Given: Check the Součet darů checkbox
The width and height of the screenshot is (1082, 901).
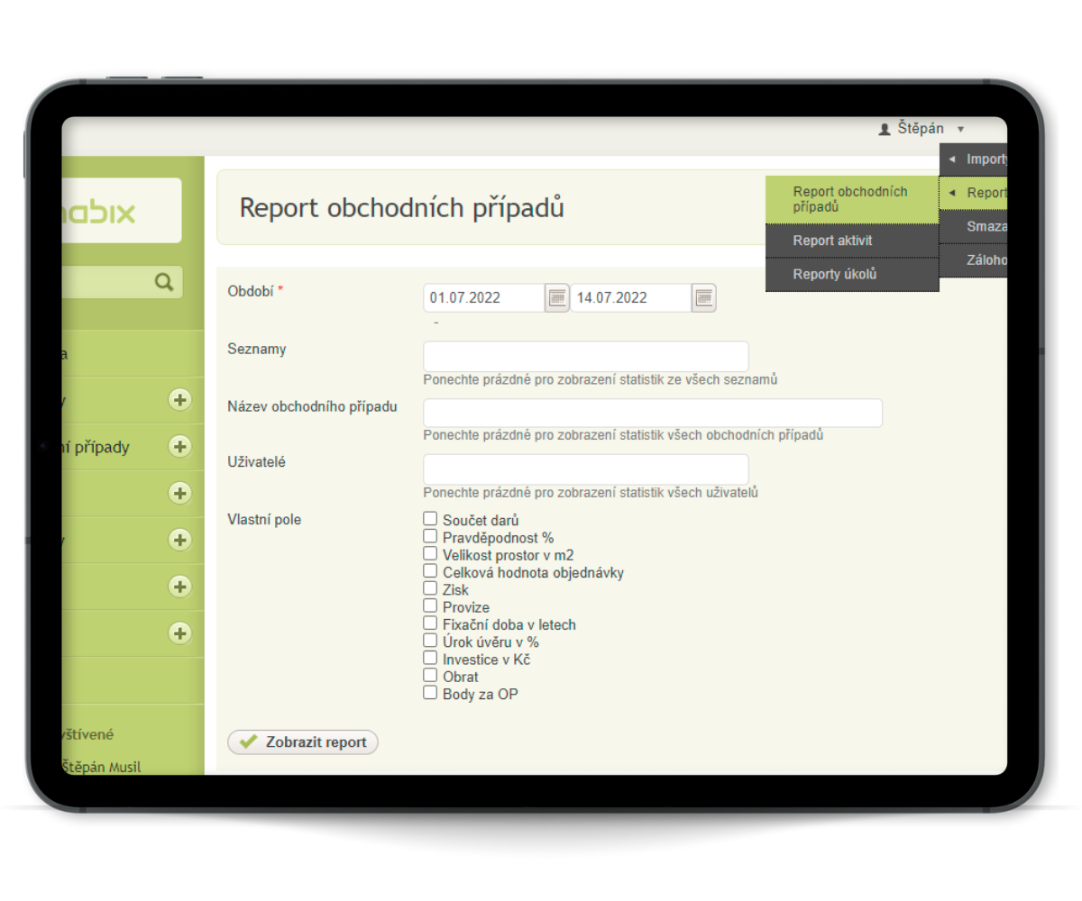Looking at the screenshot, I should [x=430, y=519].
